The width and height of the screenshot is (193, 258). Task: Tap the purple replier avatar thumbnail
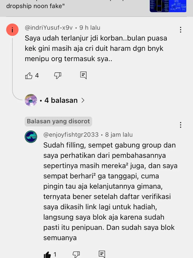pos(31,100)
